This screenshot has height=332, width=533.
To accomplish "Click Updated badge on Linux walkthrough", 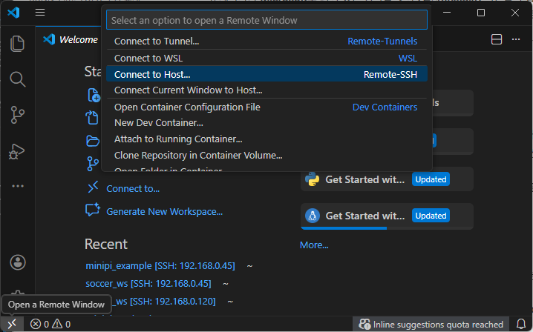I will pos(431,216).
